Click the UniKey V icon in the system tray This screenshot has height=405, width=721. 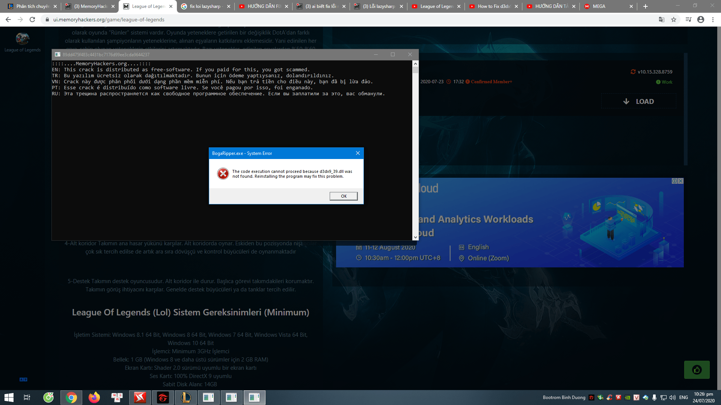click(x=637, y=397)
